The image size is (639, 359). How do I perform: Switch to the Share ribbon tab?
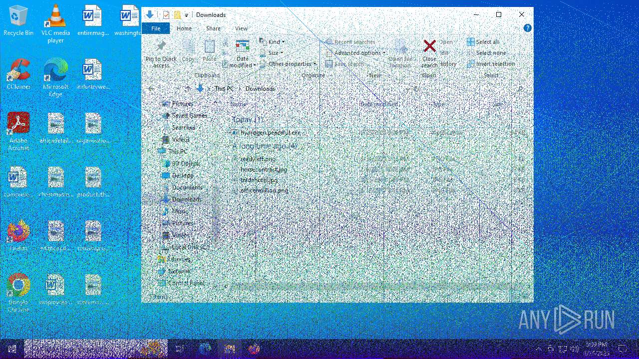(213, 28)
